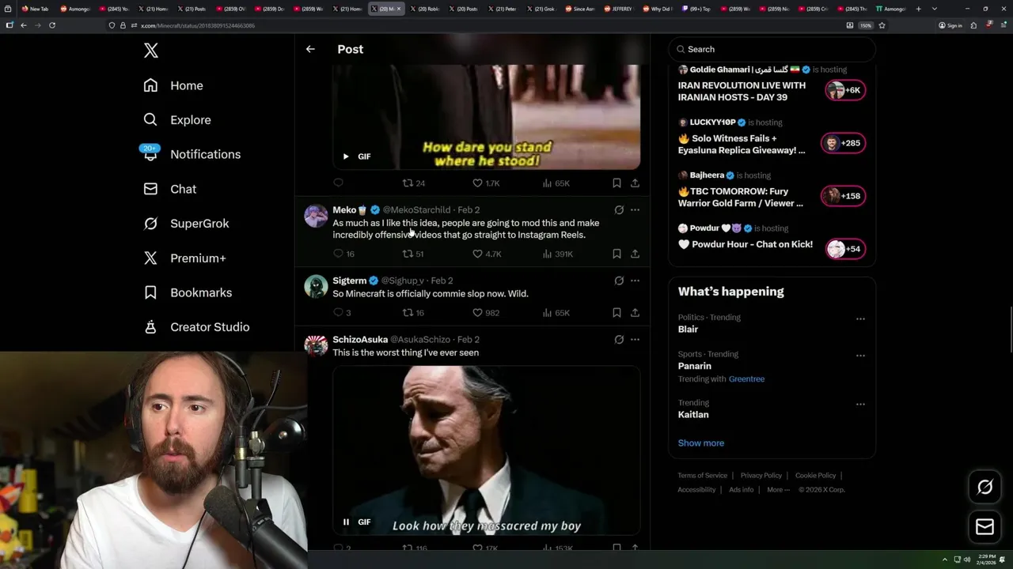The width and height of the screenshot is (1013, 569).
Task: Open the Terms of Service link
Action: point(702,476)
